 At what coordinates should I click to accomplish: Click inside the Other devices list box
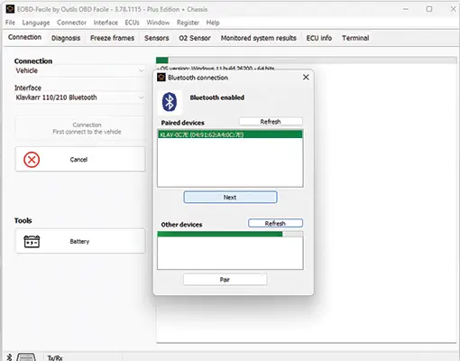(x=230, y=253)
